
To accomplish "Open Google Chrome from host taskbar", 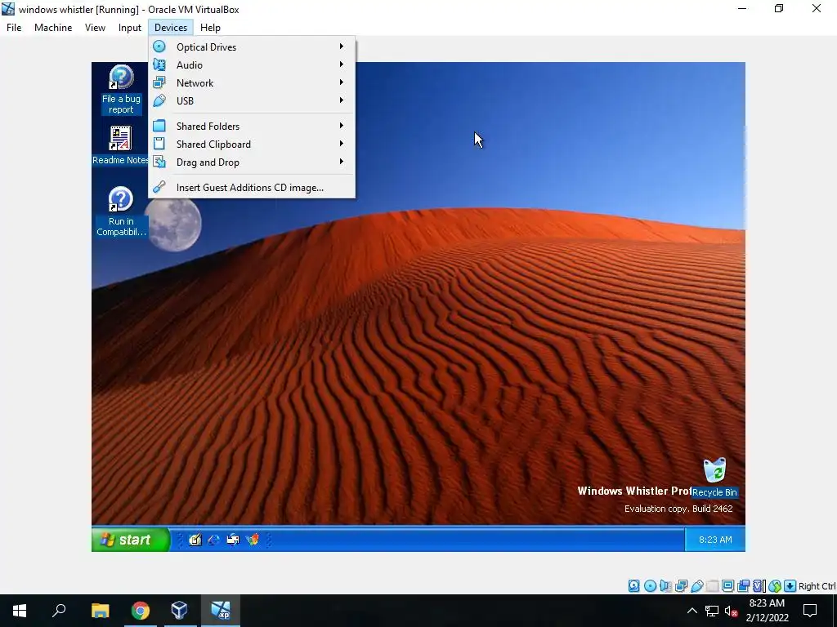I will [x=141, y=611].
